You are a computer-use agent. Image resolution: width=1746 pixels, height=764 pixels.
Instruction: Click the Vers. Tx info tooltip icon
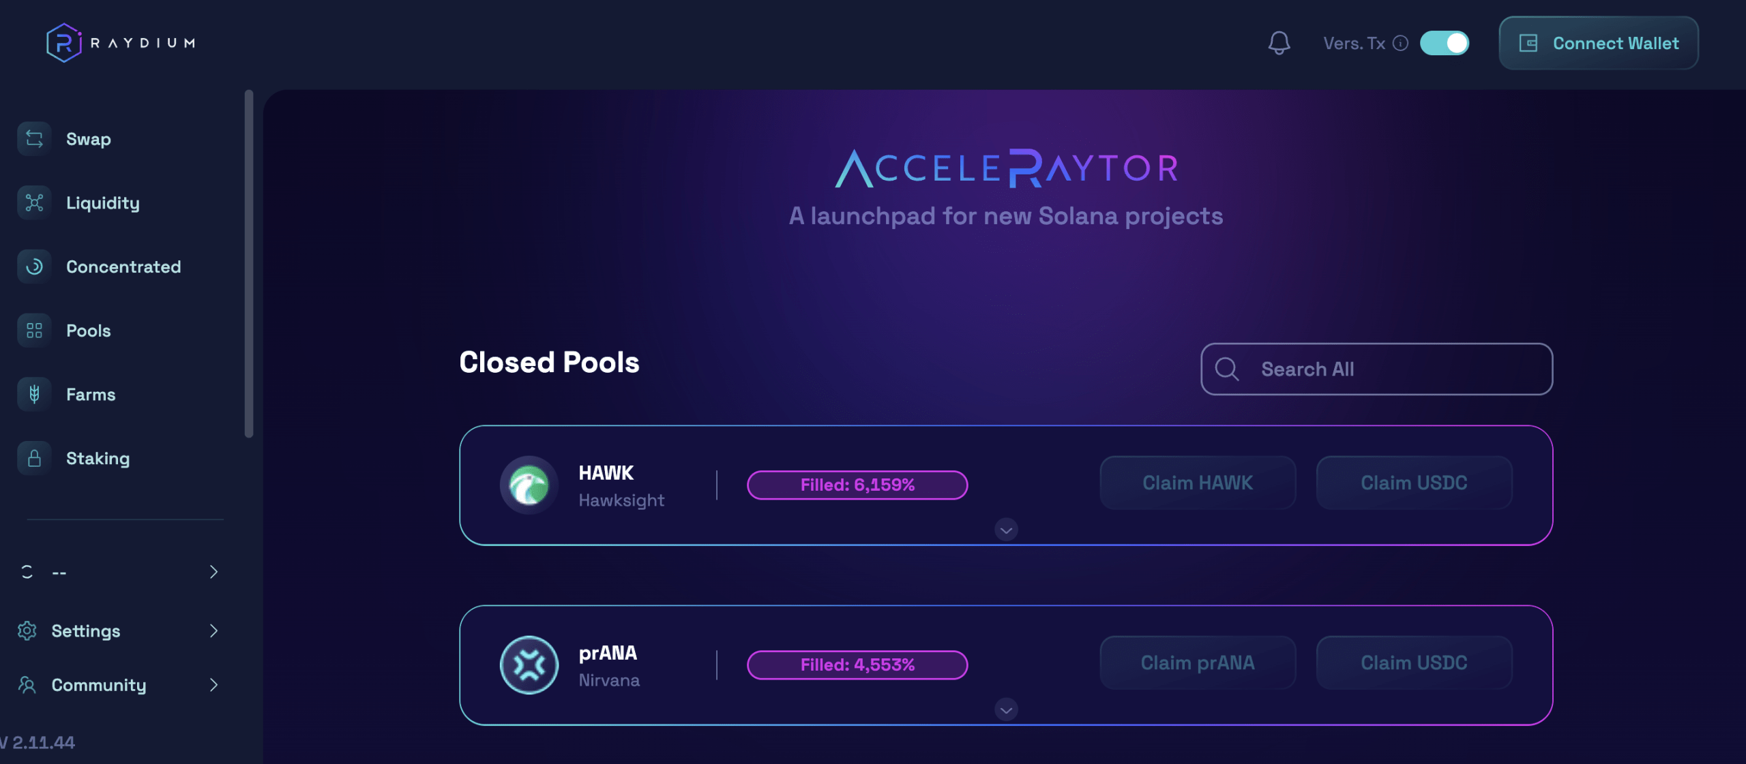click(x=1400, y=43)
